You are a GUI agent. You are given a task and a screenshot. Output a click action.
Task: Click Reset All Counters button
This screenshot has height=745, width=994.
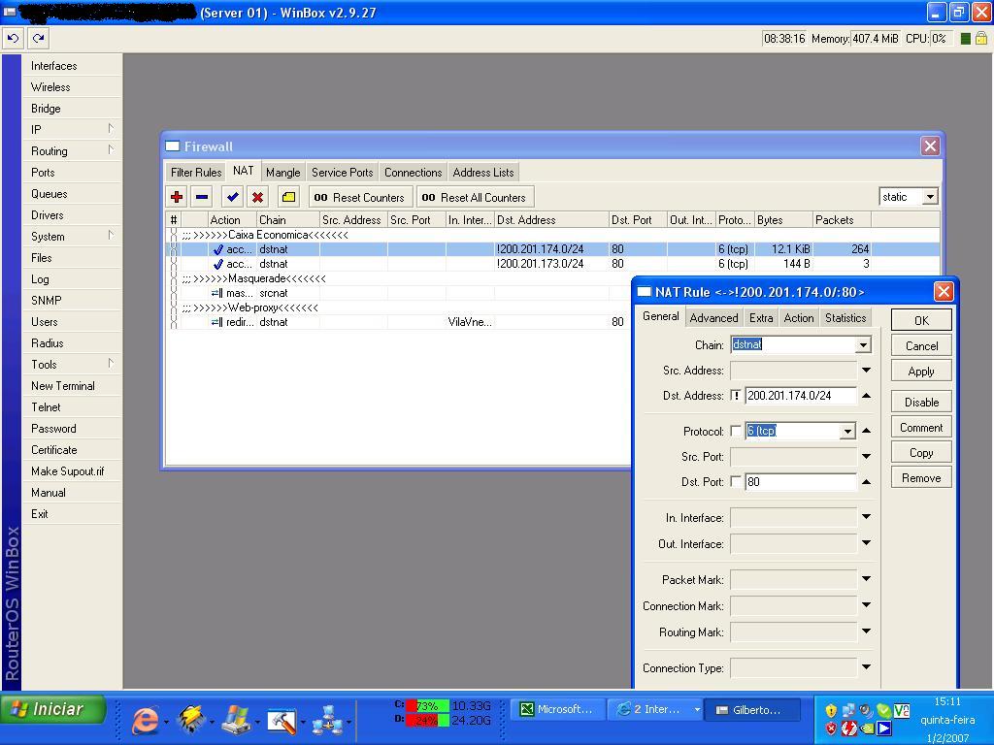click(x=475, y=197)
